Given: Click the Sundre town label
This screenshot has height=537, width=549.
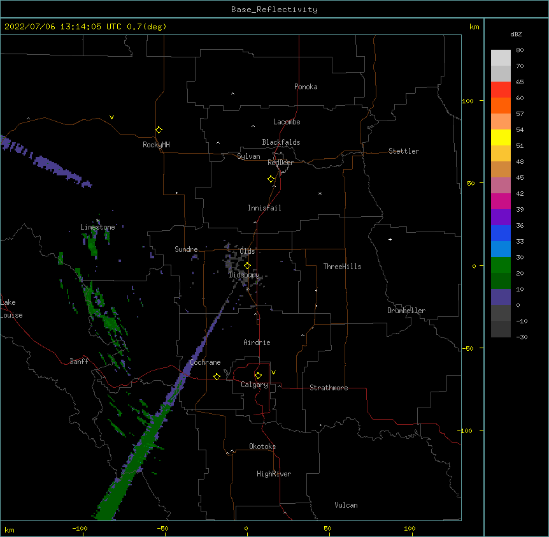Looking at the screenshot, I should (x=186, y=249).
